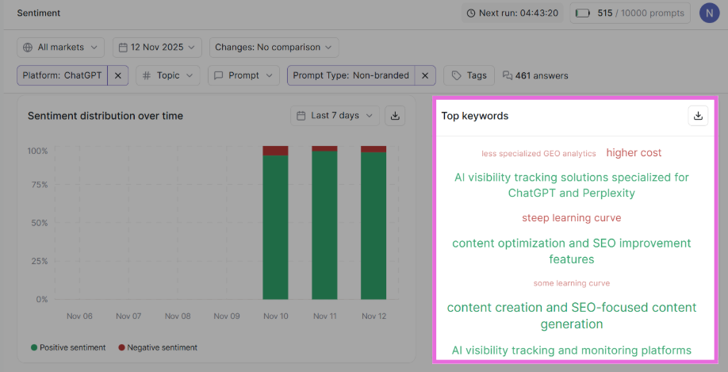728x372 pixels.
Task: Open the All markets dropdown
Action: click(x=61, y=48)
